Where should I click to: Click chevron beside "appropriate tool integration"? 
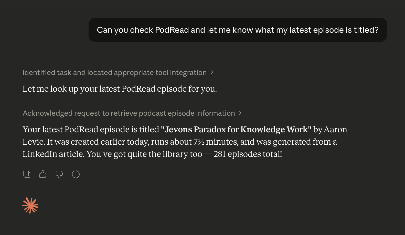point(212,73)
